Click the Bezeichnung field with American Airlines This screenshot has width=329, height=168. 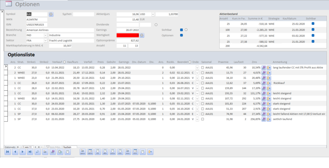coord(60,30)
